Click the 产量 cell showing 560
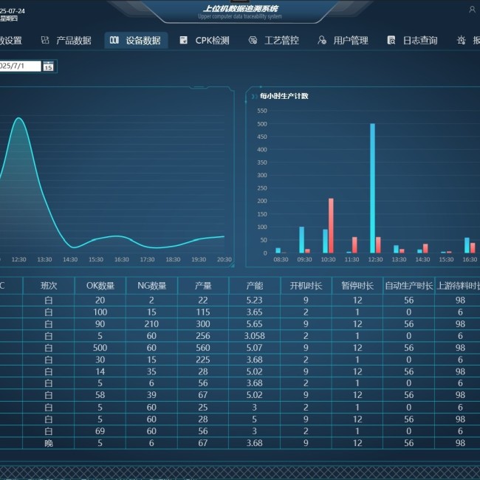480x480 pixels. 203,348
